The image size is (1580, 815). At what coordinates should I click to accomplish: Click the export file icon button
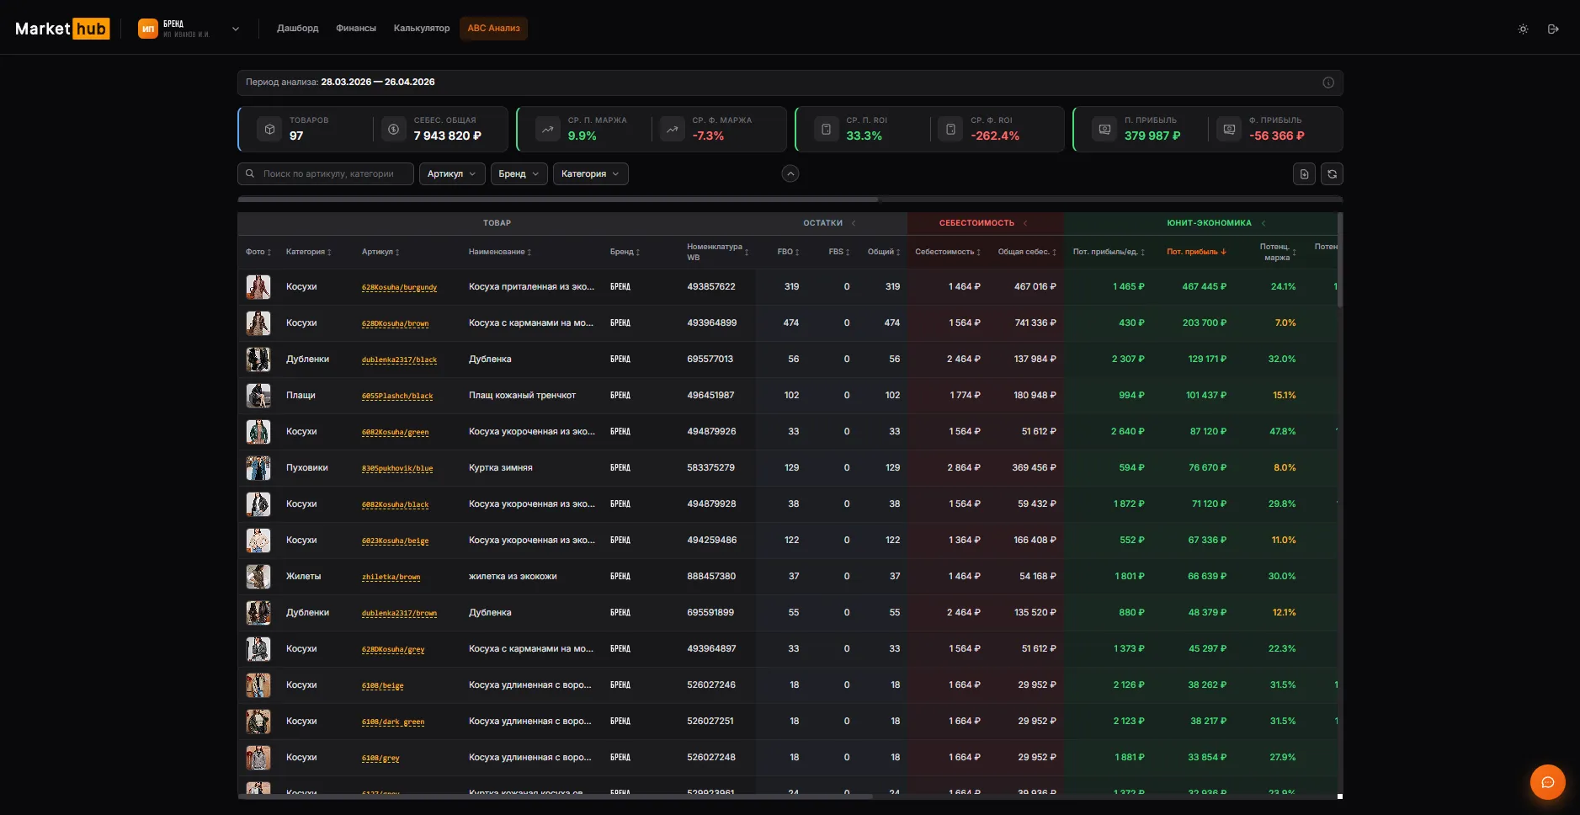(x=1304, y=174)
